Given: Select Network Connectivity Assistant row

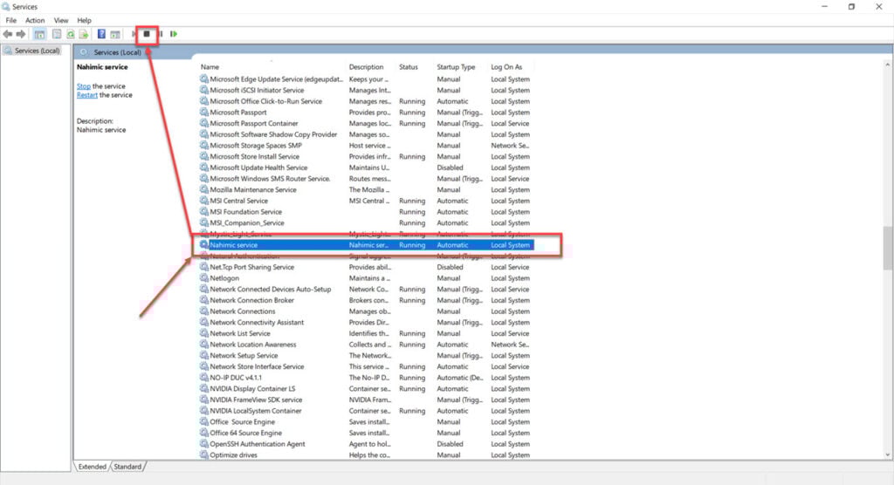Looking at the screenshot, I should [366, 322].
